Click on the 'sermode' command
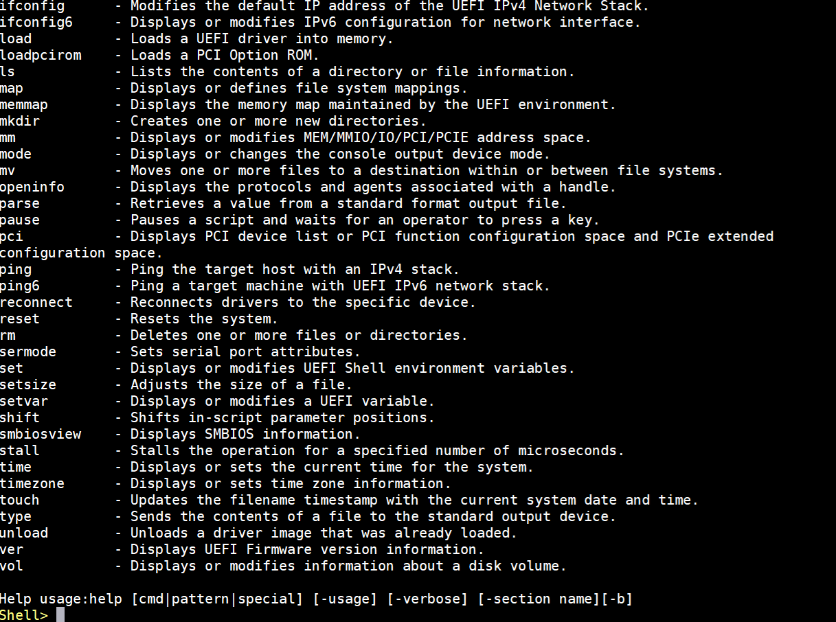Screen dimensions: 836x622 tap(28, 352)
